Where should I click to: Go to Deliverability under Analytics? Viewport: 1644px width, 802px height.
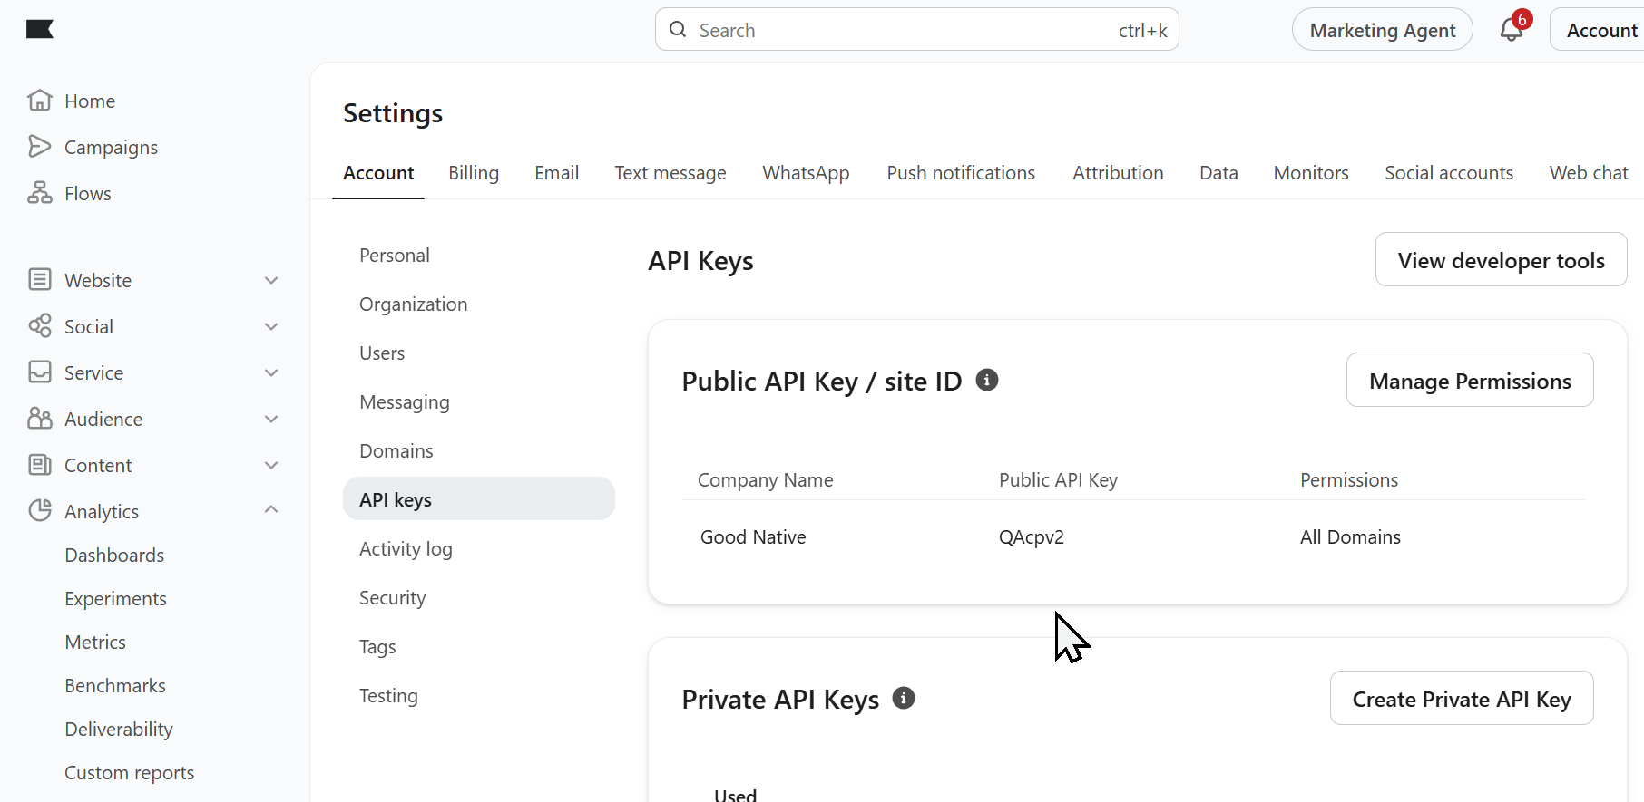pos(119,730)
